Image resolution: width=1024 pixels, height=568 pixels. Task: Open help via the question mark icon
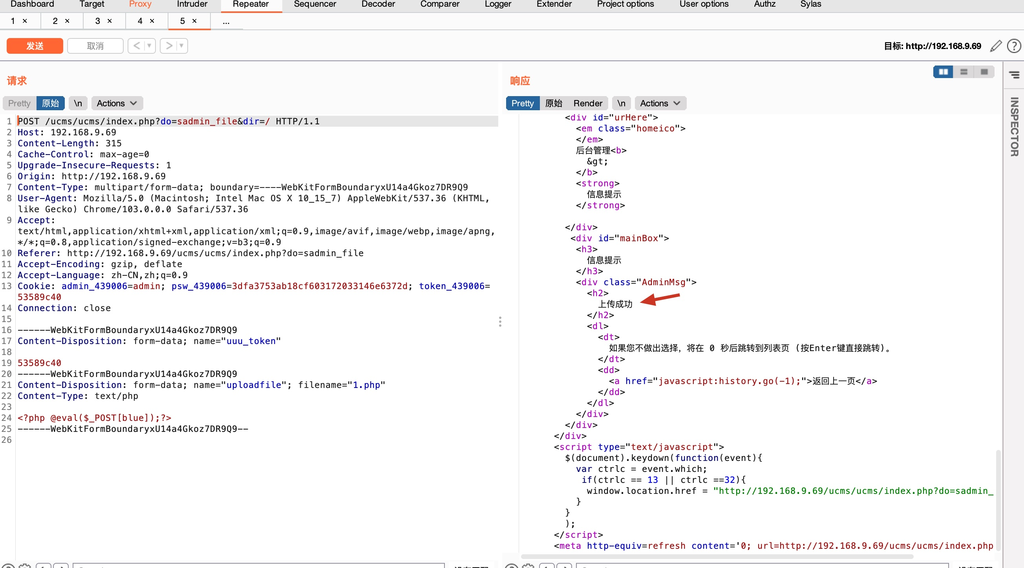click(1014, 46)
